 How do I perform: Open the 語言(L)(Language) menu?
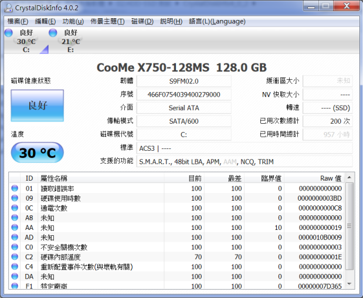point(217,22)
